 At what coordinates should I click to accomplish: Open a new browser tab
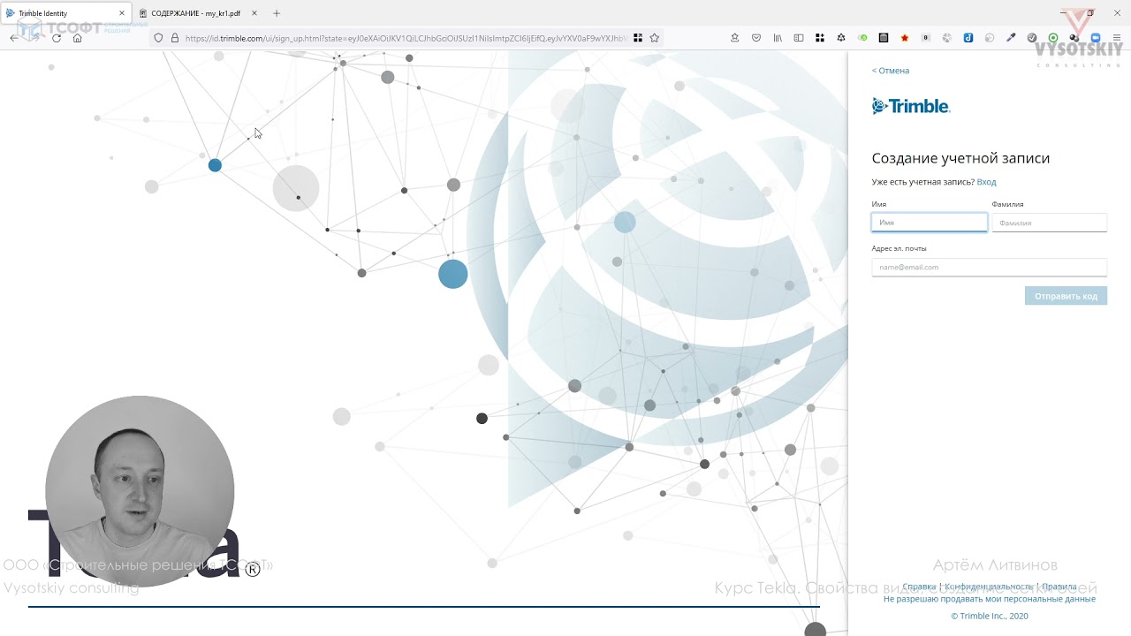[277, 13]
